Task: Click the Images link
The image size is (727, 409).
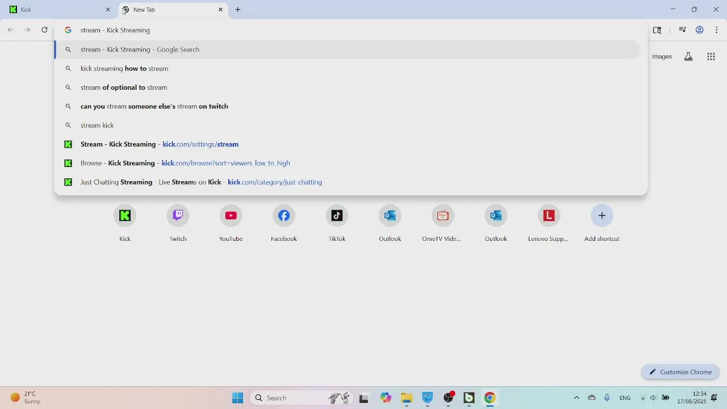Action: pyautogui.click(x=662, y=57)
